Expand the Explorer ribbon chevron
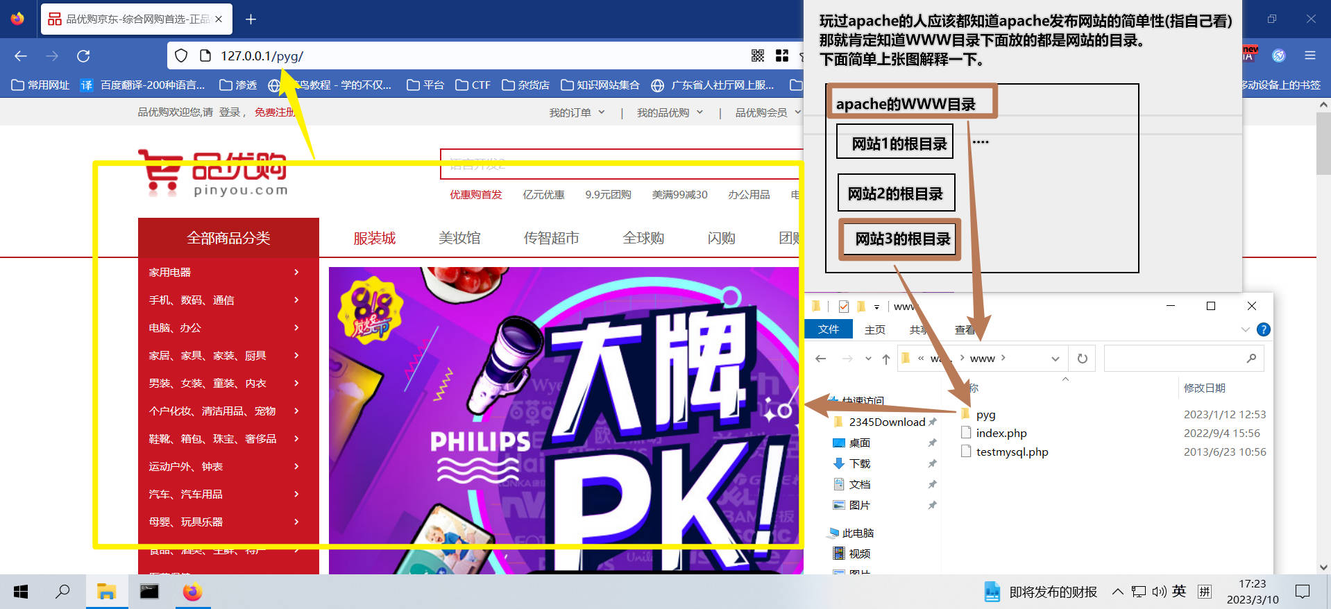Image resolution: width=1331 pixels, height=609 pixels. (x=1246, y=329)
